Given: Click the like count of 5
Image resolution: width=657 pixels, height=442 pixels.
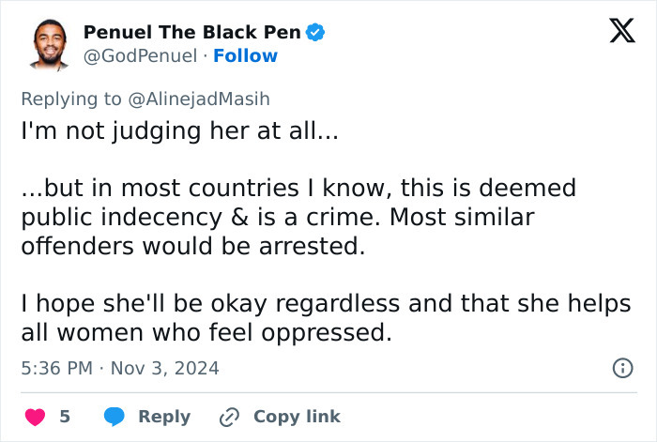Looking at the screenshot, I should tap(65, 417).
